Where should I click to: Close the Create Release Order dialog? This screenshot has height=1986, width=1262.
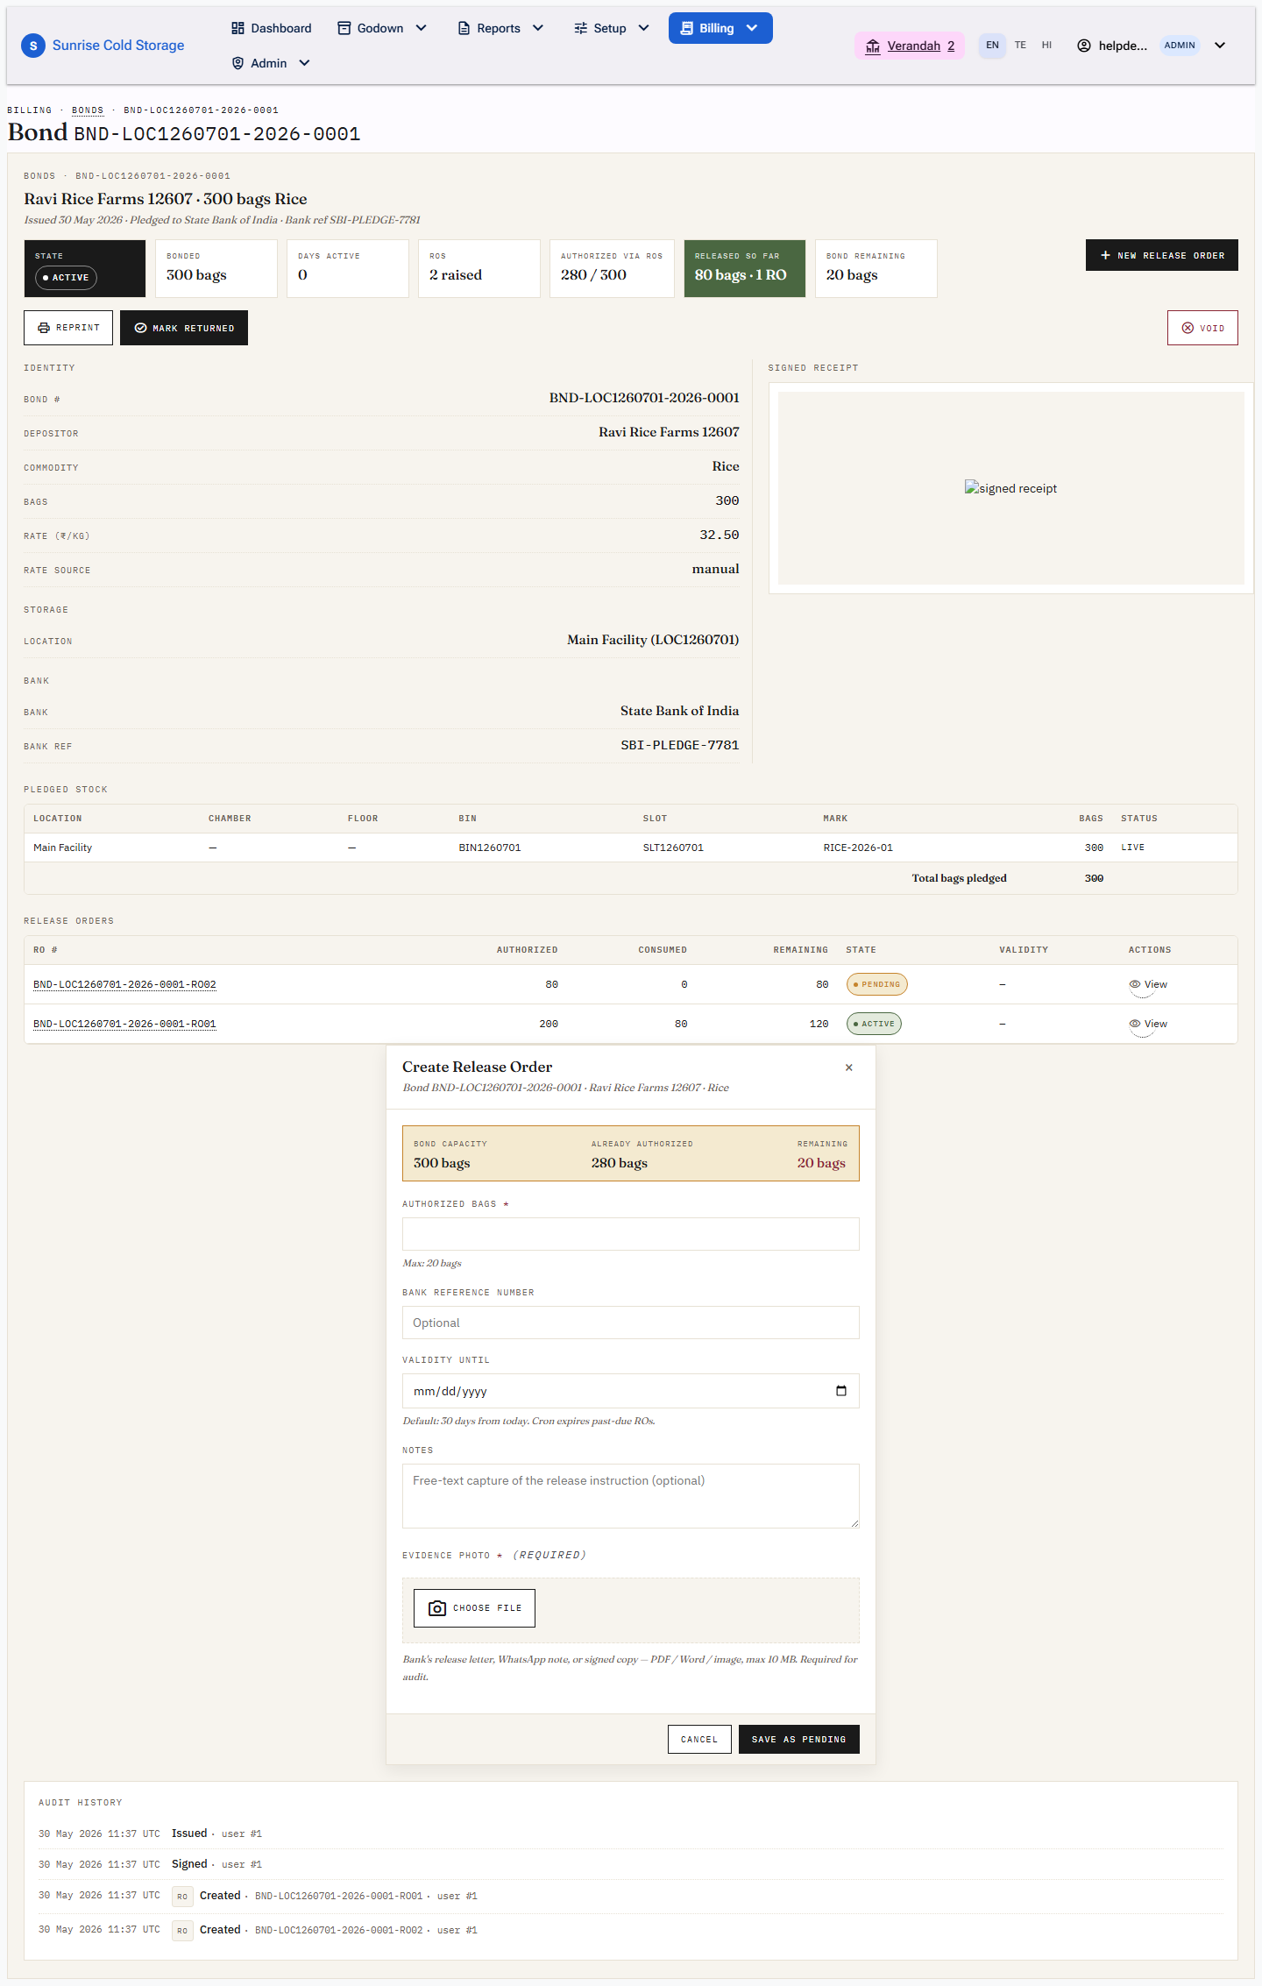click(x=848, y=1067)
